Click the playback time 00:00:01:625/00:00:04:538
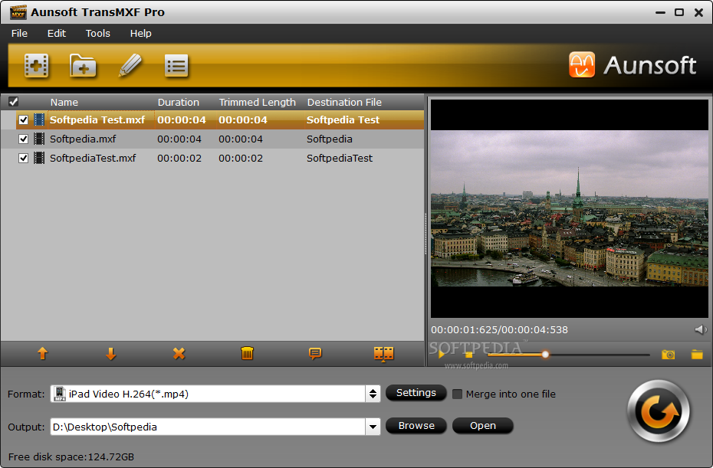The width and height of the screenshot is (713, 468). pos(499,330)
